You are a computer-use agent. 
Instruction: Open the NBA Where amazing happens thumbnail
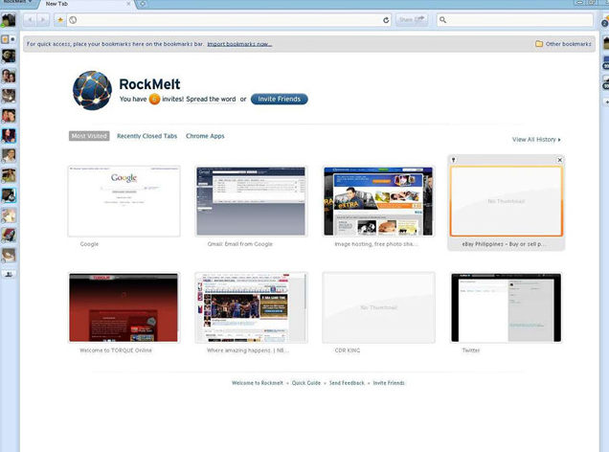[251, 307]
